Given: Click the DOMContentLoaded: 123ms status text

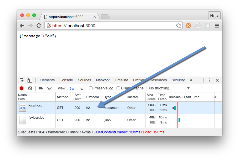Looking at the screenshot, I should coord(117,132).
